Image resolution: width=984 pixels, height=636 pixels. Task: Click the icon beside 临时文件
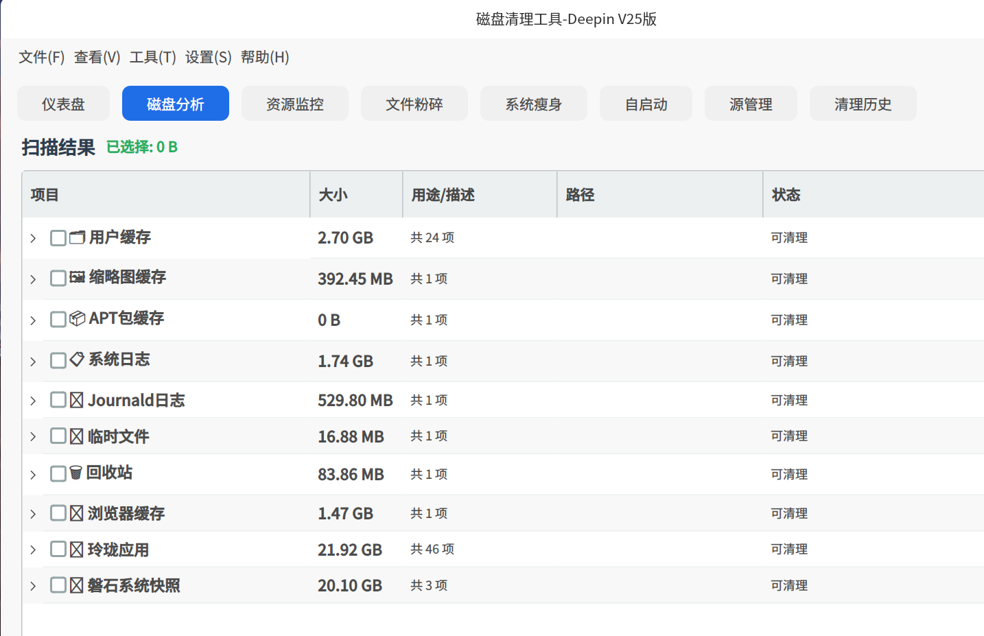pos(77,436)
